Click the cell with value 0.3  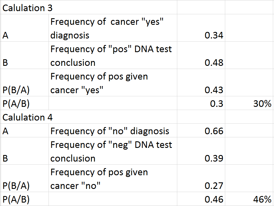[x=217, y=104]
